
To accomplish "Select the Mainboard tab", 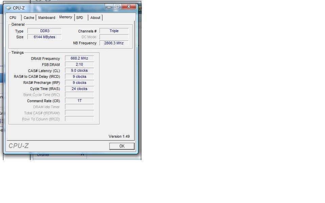I will (x=47, y=18).
